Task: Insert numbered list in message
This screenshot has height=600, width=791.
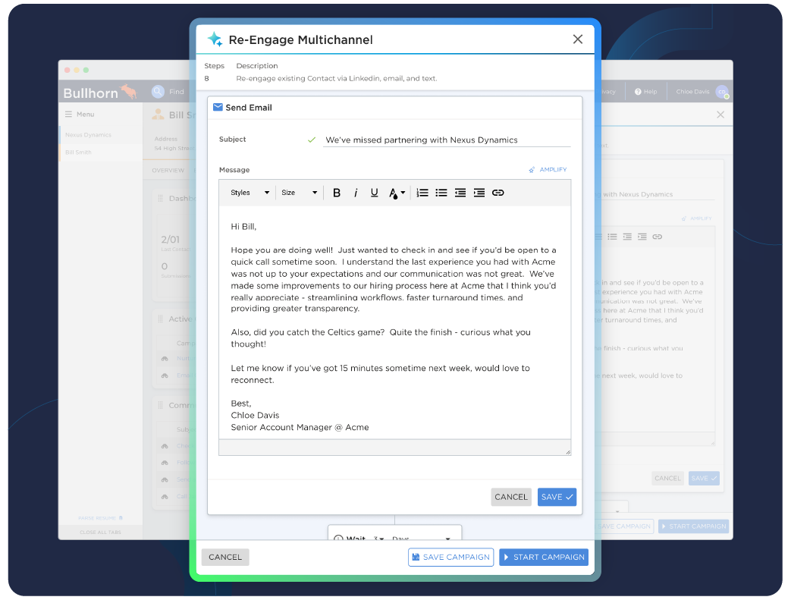Action: pos(422,193)
